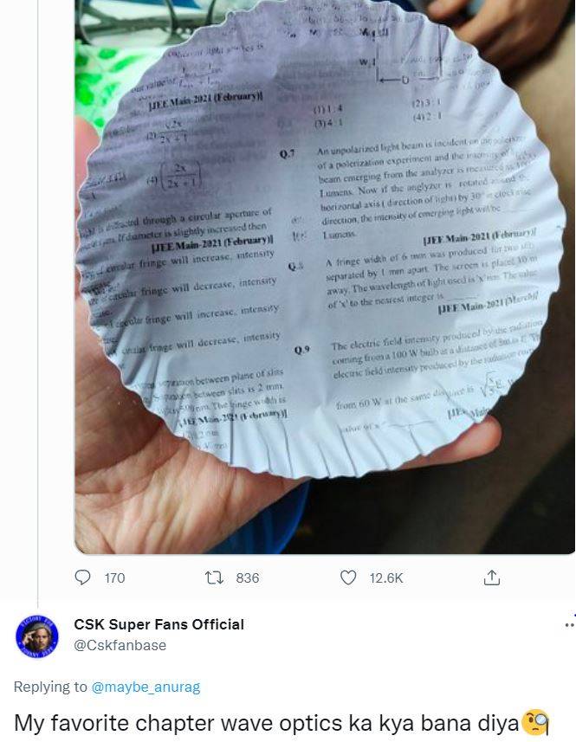Click the monocle face emoji
576x742 pixels.
pyautogui.click(x=537, y=721)
